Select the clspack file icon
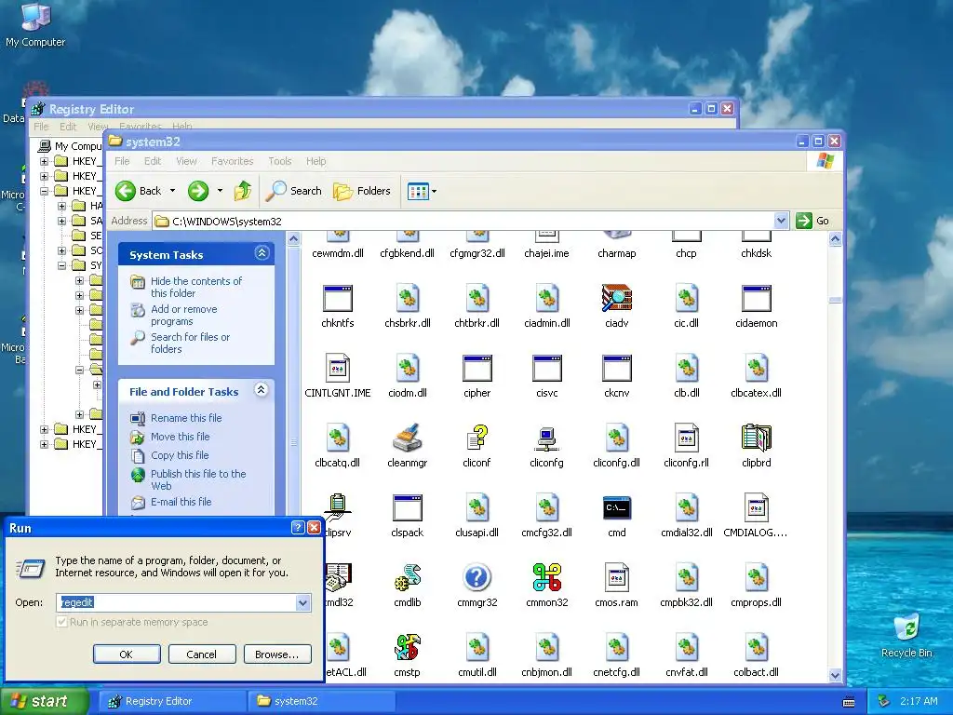 tap(408, 507)
